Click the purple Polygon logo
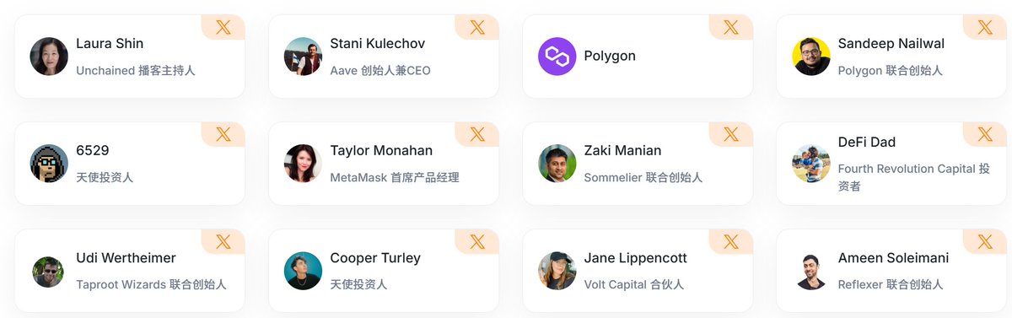 557,57
